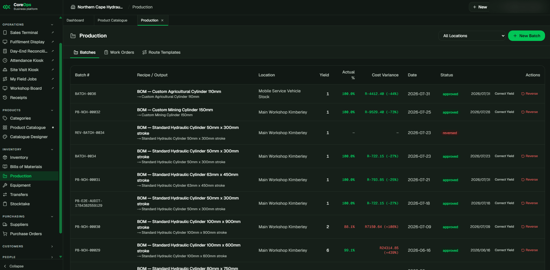
Task: Click the Reverse icon for BATCH-0036
Action: tap(523, 94)
